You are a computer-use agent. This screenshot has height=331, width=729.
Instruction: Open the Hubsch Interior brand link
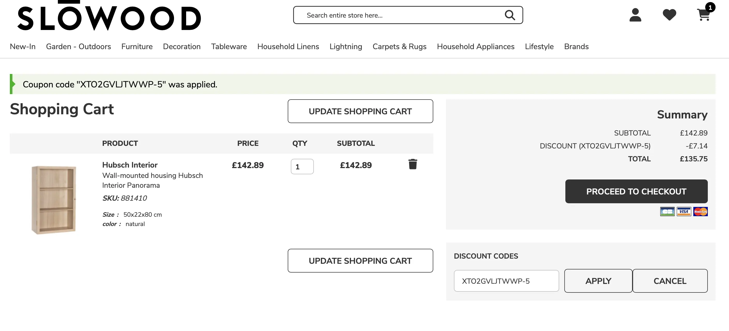tap(130, 165)
